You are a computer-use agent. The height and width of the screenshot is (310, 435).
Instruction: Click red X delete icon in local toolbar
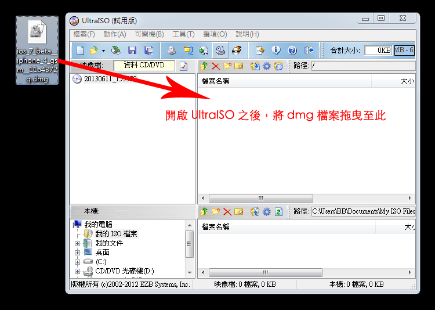227,212
